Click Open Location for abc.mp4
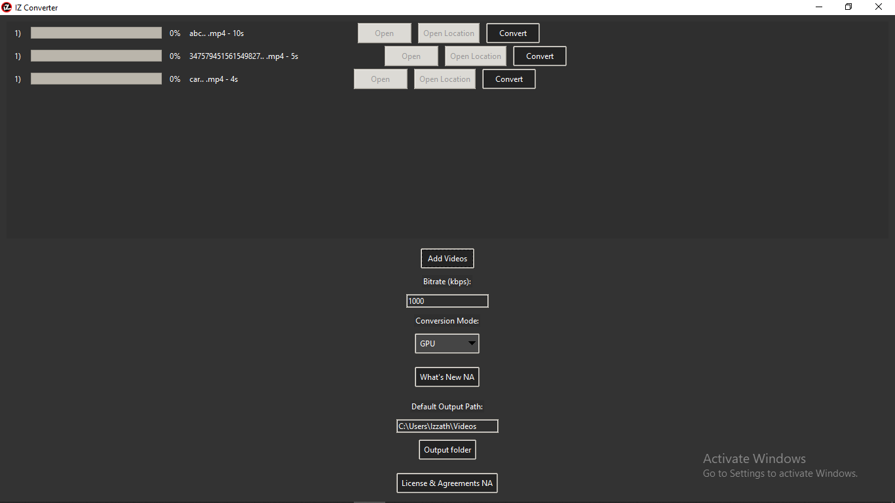This screenshot has height=503, width=895. tap(448, 33)
